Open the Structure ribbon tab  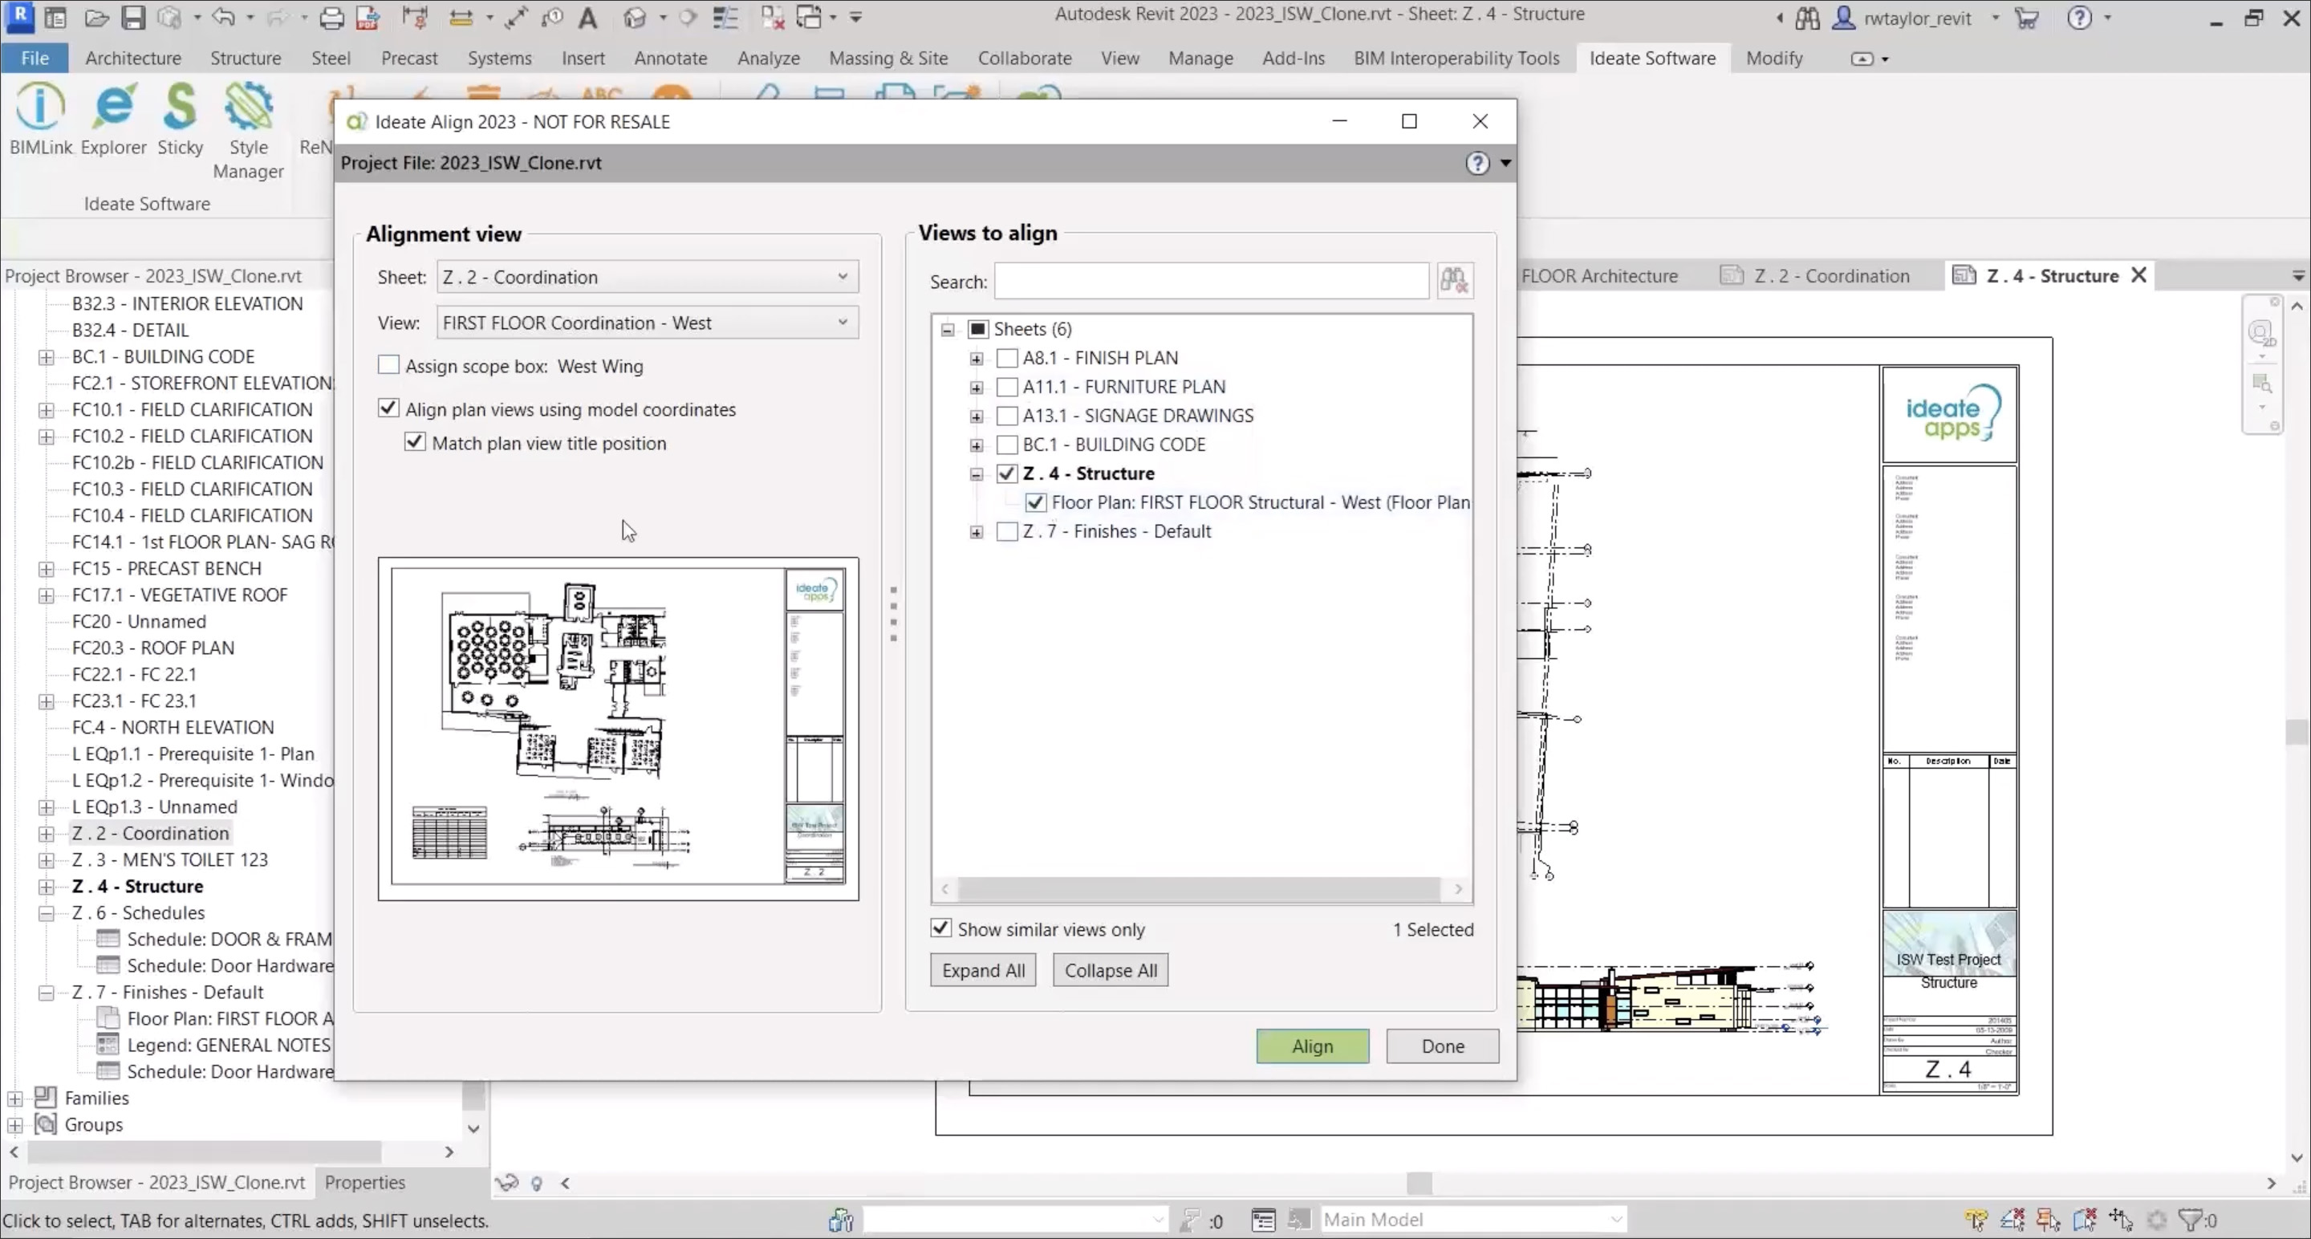coord(246,58)
